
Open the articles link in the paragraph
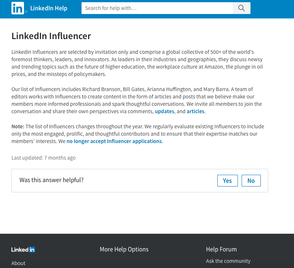tap(196, 111)
